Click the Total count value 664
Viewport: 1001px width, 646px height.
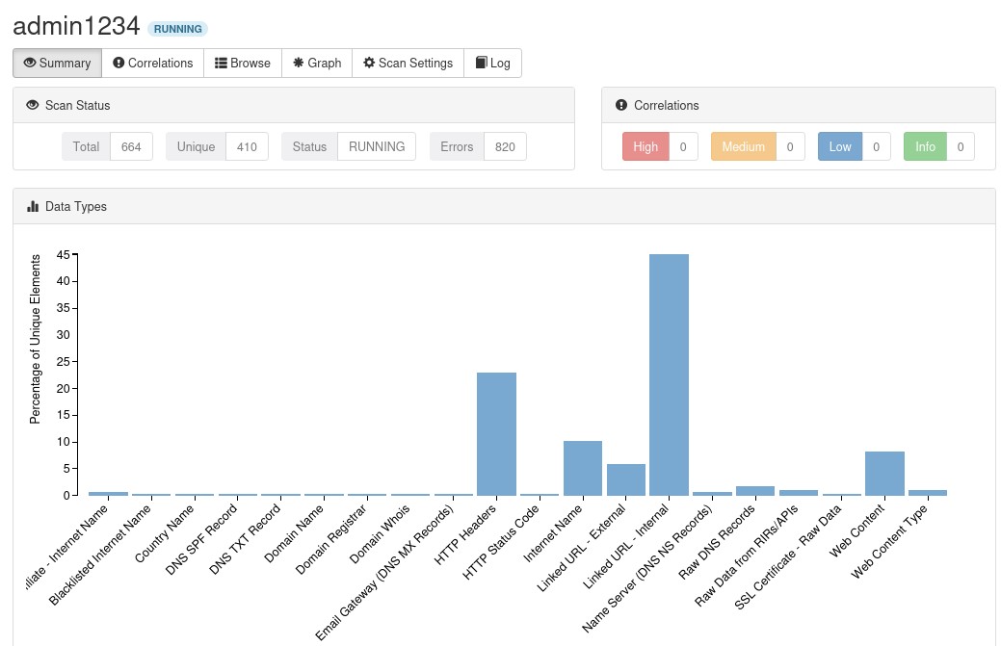point(131,146)
